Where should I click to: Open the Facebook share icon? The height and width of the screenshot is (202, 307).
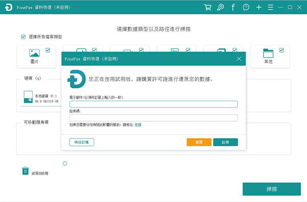pos(233,8)
